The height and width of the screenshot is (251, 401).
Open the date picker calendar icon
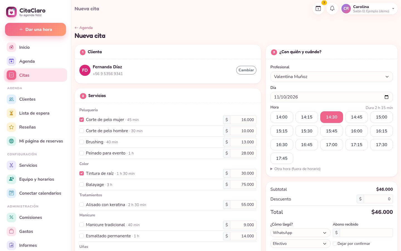click(387, 97)
